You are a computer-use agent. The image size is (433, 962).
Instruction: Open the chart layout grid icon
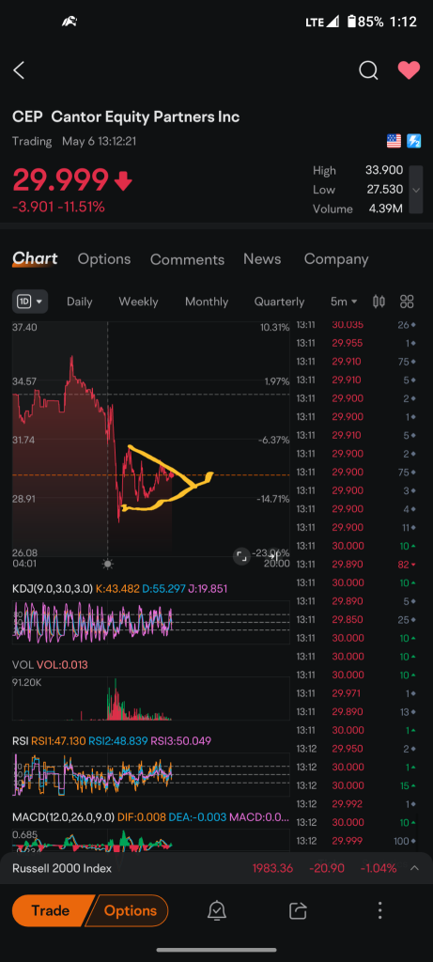pyautogui.click(x=407, y=302)
